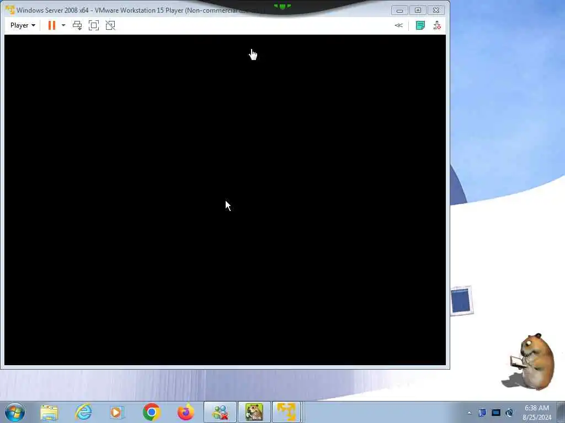Click the green tab above the title bar
Viewport: 565px width, 423px height.
pos(282,6)
